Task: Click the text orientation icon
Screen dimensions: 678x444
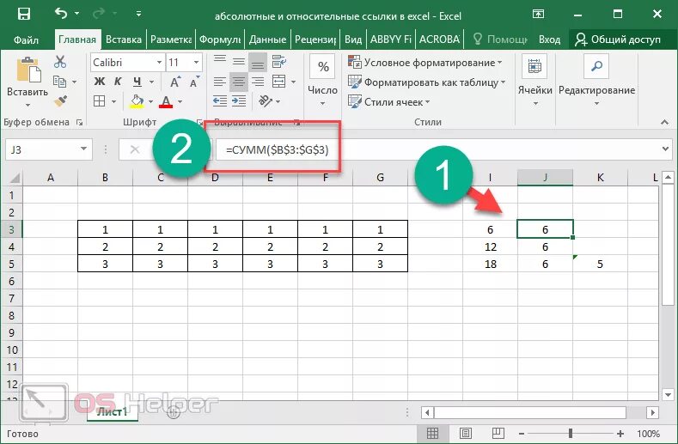Action: [x=265, y=101]
